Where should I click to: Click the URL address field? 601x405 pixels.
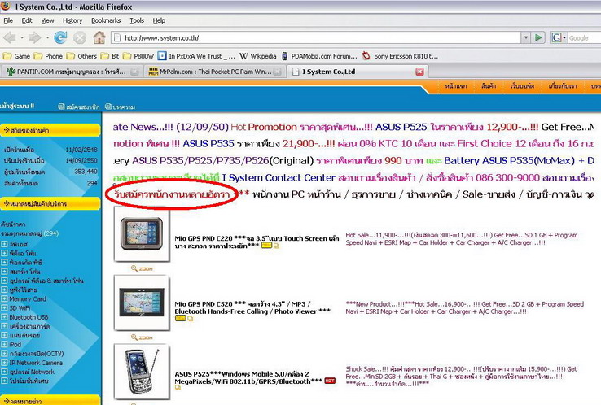(x=317, y=37)
